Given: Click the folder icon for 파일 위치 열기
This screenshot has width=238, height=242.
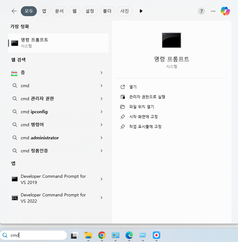Looking at the screenshot, I should (x=123, y=107).
